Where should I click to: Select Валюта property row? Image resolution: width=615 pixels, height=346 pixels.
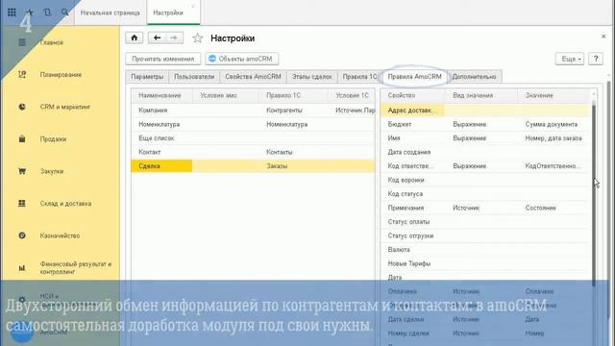[x=485, y=250]
